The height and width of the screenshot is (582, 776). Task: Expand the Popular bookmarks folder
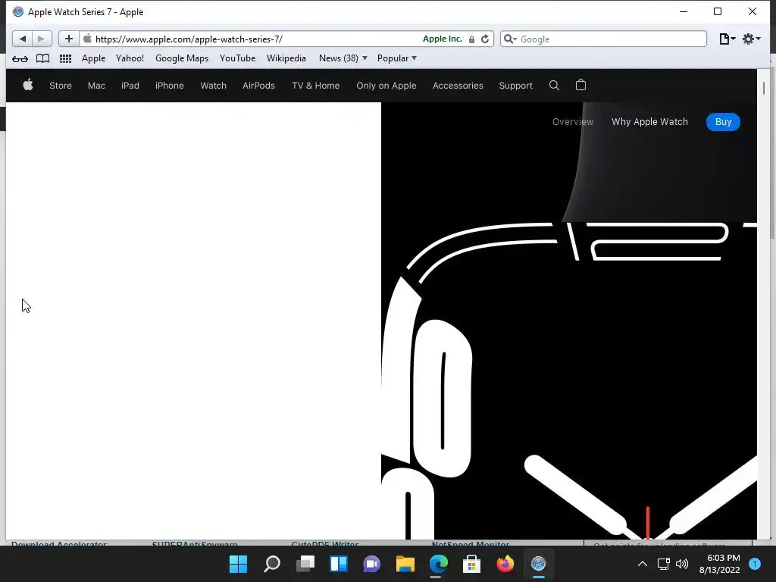click(x=397, y=58)
